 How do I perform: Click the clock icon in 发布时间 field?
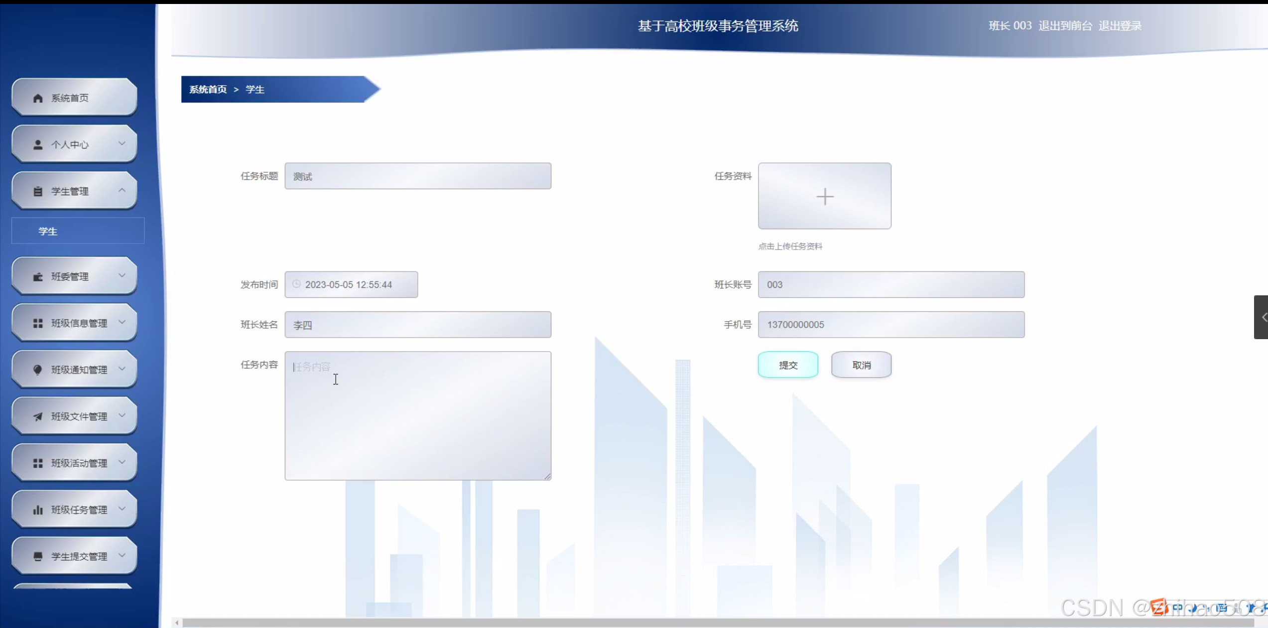(x=296, y=284)
